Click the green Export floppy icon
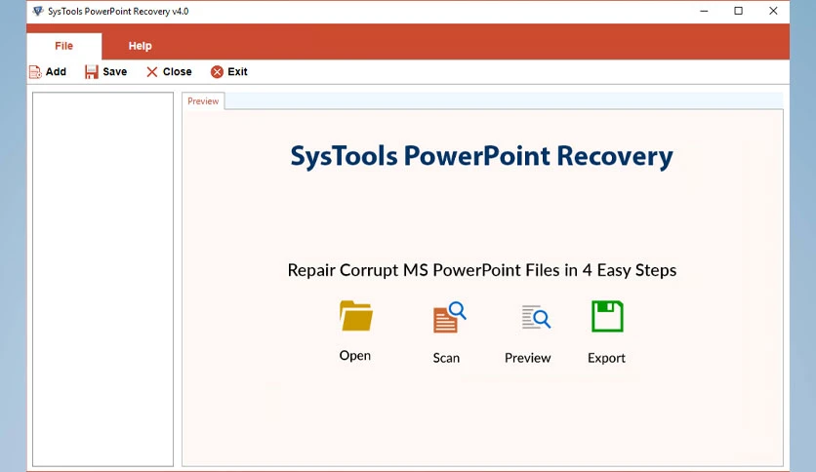 click(607, 316)
